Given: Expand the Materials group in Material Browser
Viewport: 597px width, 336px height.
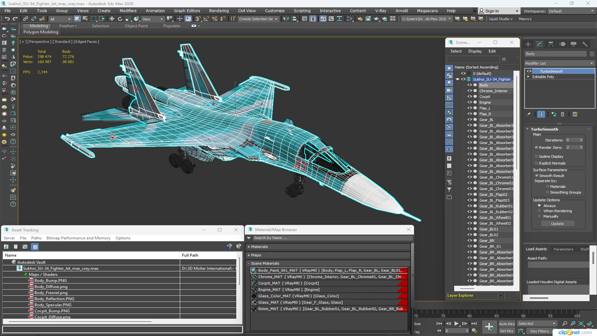Looking at the screenshot, I should pos(249,247).
